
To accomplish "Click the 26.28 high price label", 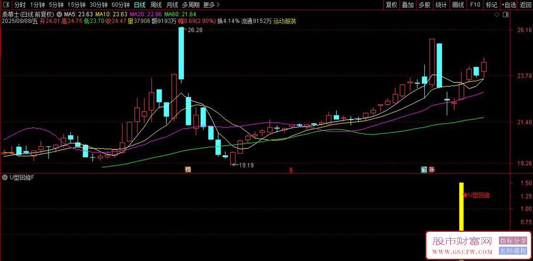I will coord(195,30).
